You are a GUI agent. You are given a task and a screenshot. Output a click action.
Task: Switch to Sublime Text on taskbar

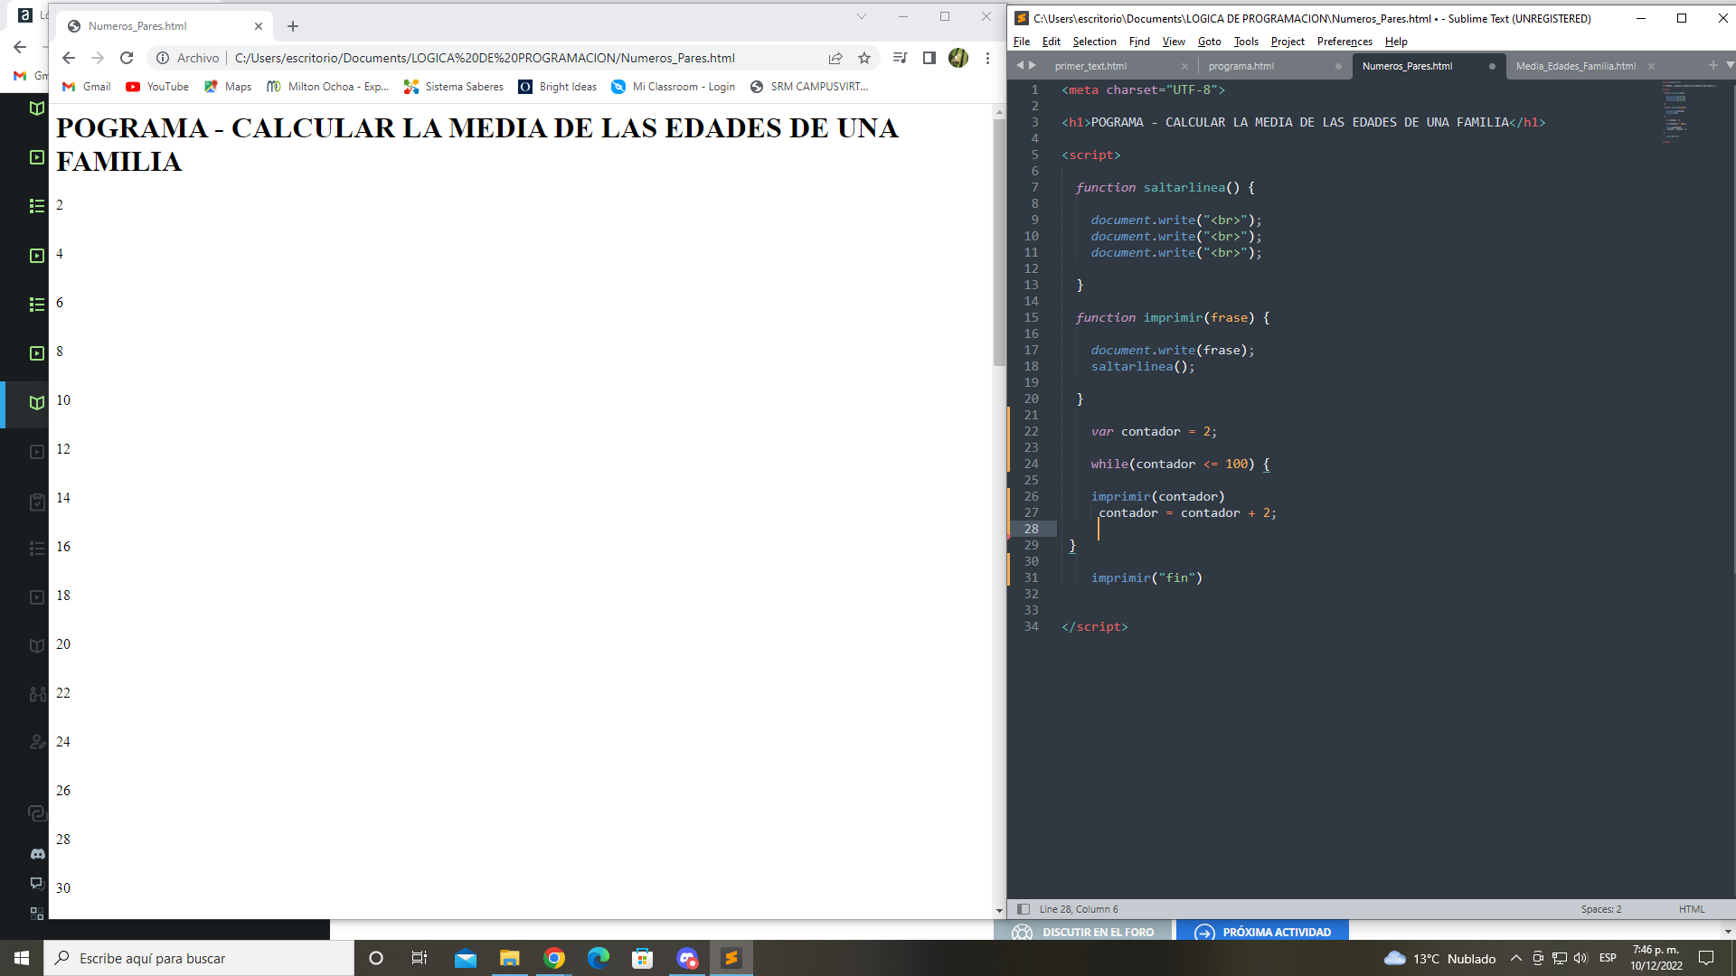pyautogui.click(x=731, y=958)
